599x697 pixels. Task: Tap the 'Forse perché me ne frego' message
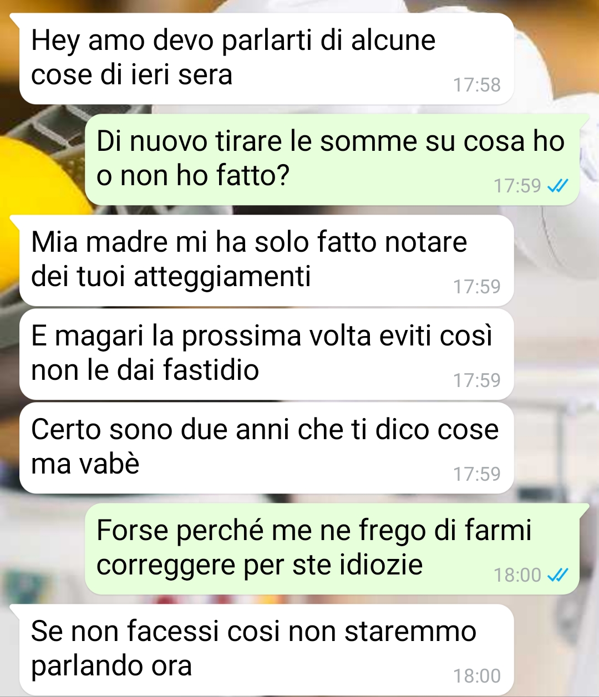[x=332, y=549]
